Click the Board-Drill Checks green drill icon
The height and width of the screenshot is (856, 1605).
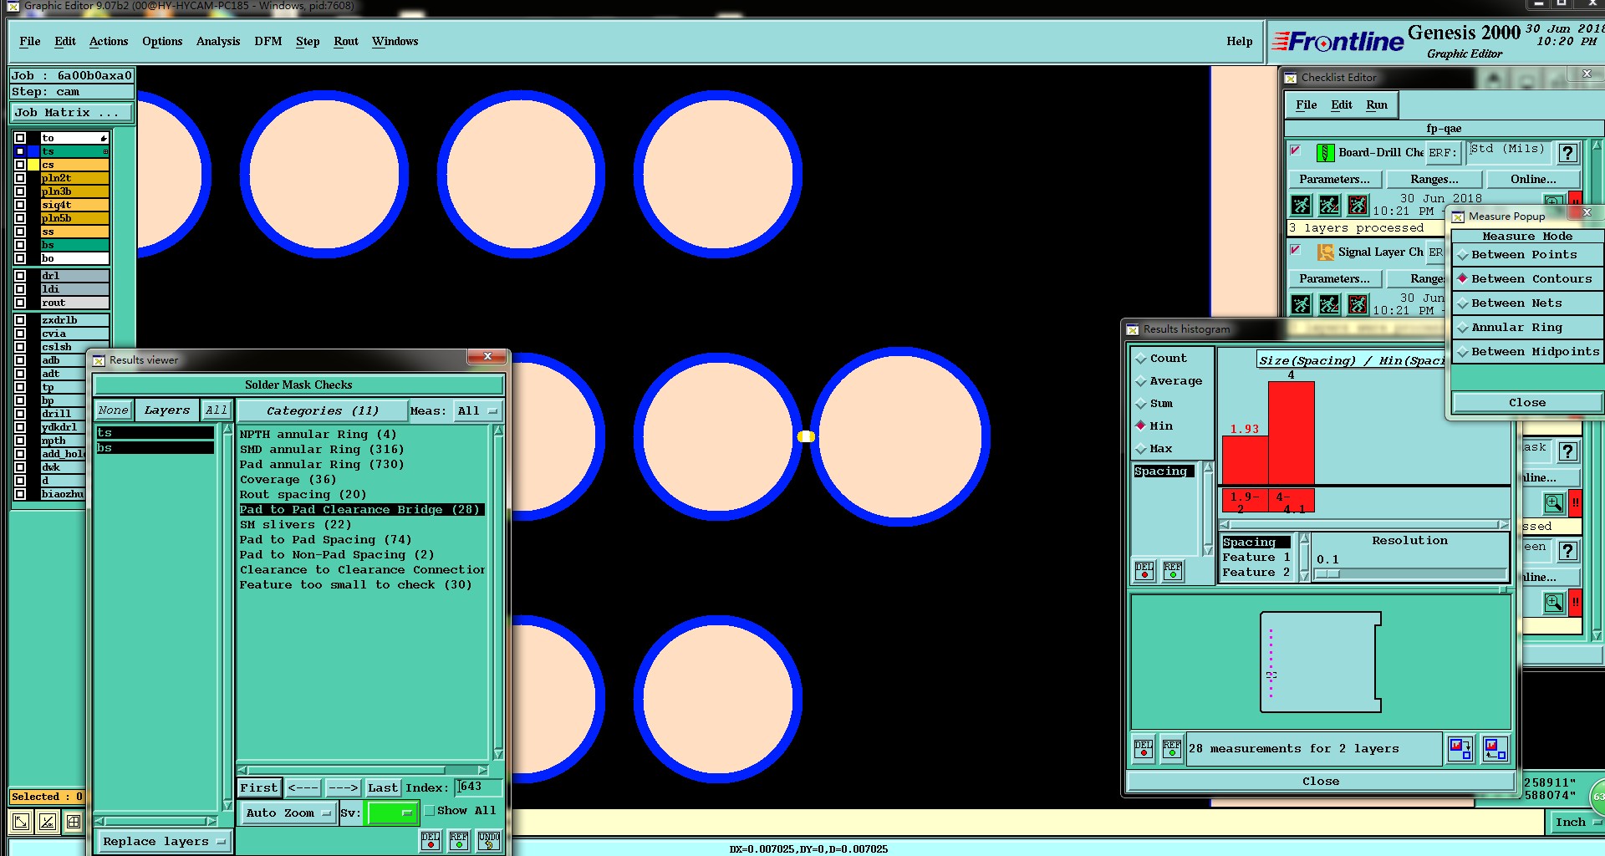[x=1325, y=153]
